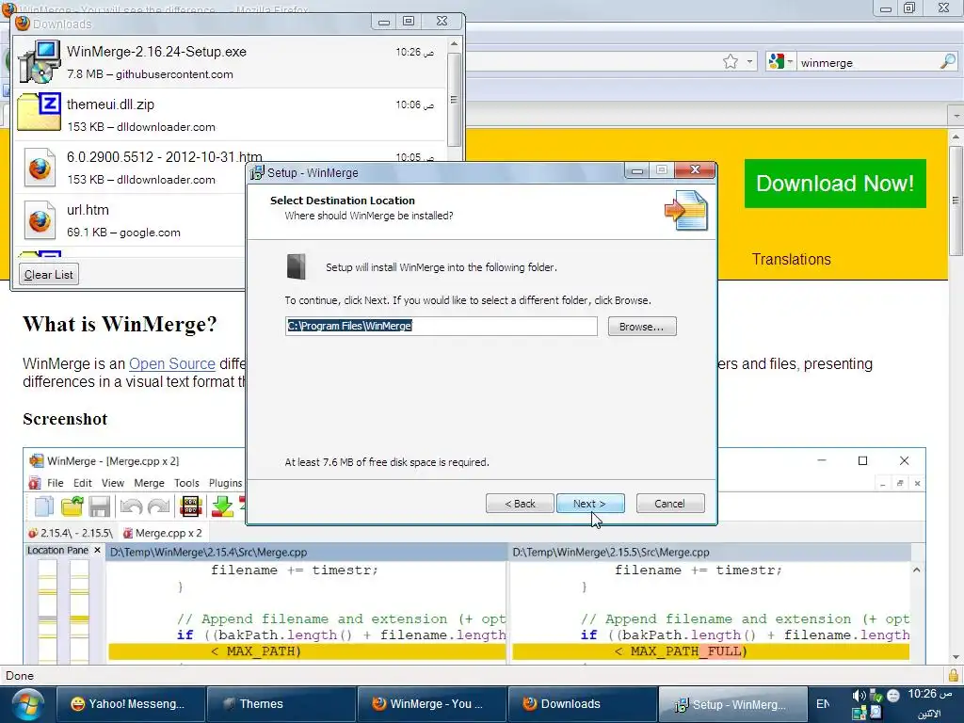This screenshot has width=964, height=723.
Task: Click the Firefox page vertical scrollbar thumb
Action: [956, 201]
